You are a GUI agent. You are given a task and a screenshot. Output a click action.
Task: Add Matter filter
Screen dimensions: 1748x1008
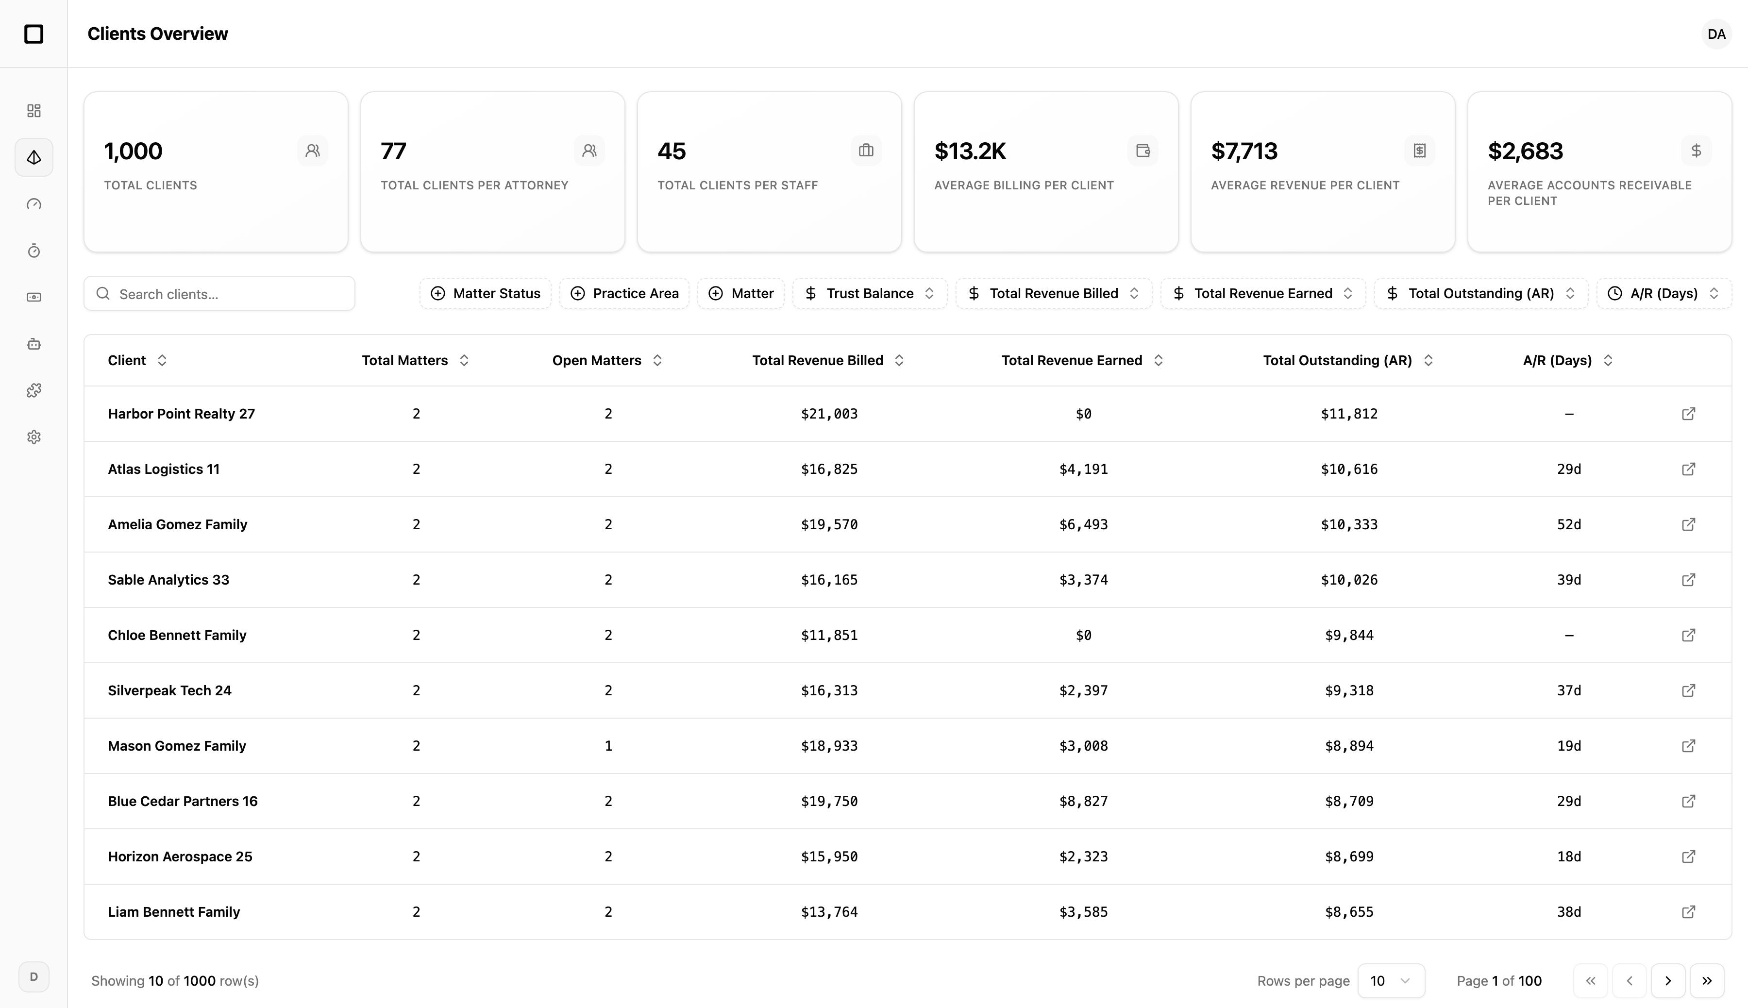click(740, 294)
